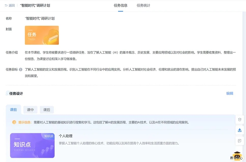Open the orange 任务 cover thumbnail
The width and height of the screenshot is (246, 162).
42,35
